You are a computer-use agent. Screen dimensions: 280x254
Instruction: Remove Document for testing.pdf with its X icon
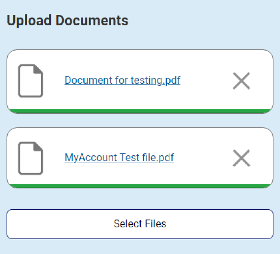click(241, 81)
